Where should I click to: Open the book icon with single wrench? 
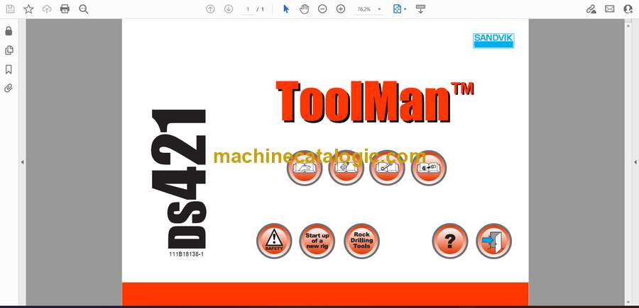tap(387, 168)
